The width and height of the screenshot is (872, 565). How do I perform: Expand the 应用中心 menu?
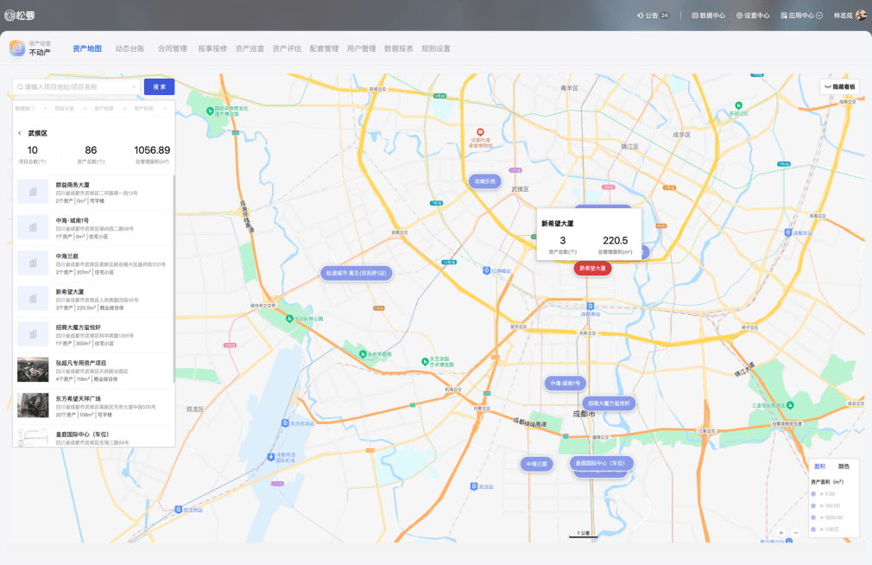(801, 16)
